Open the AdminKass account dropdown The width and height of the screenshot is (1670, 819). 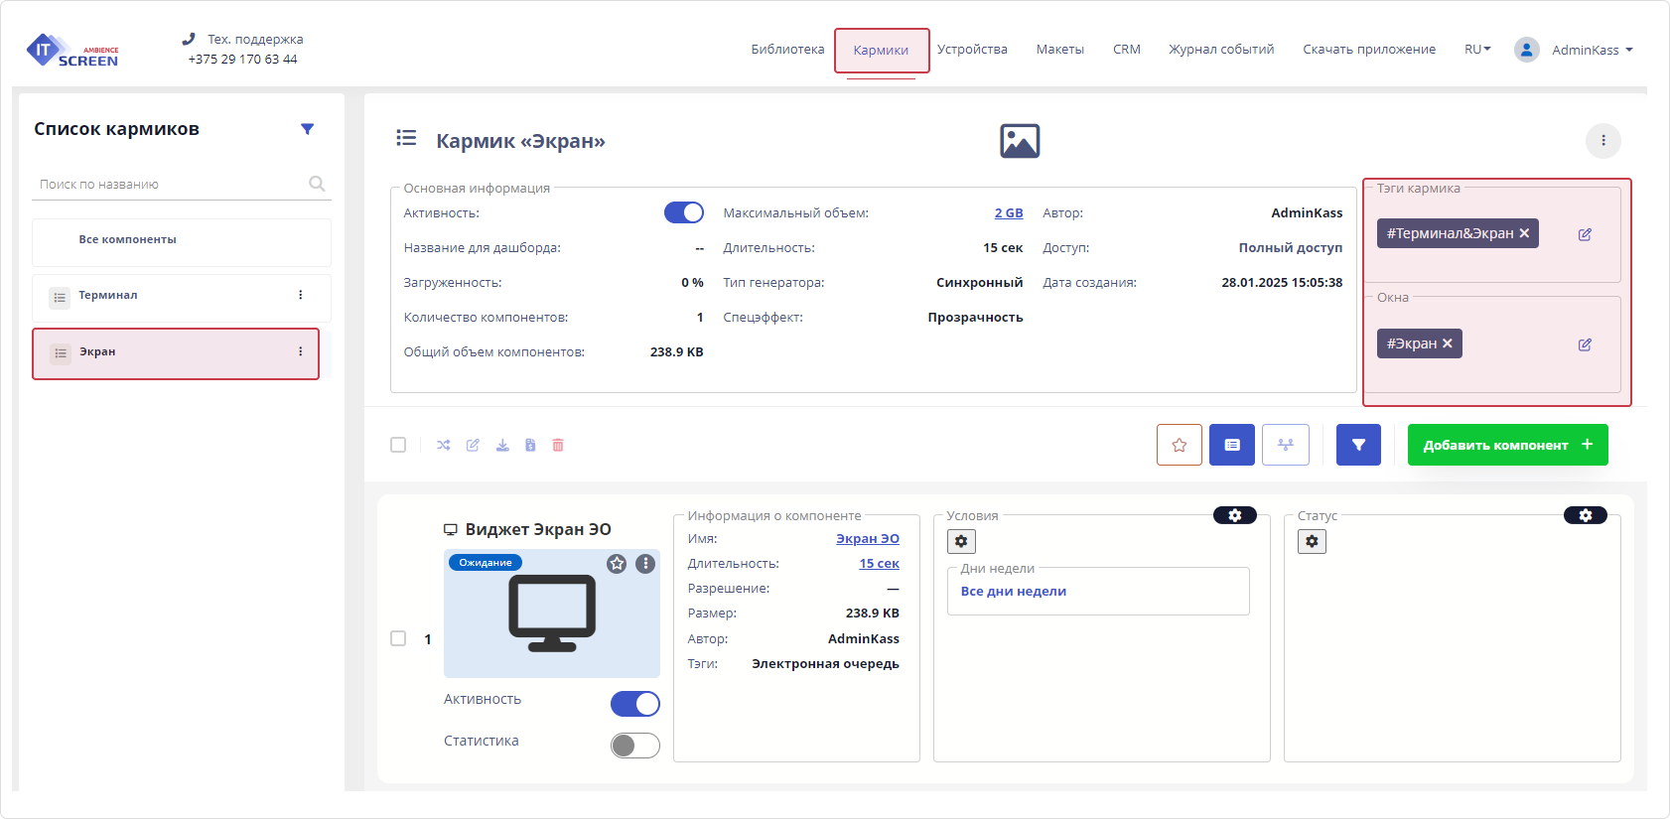tap(1593, 50)
